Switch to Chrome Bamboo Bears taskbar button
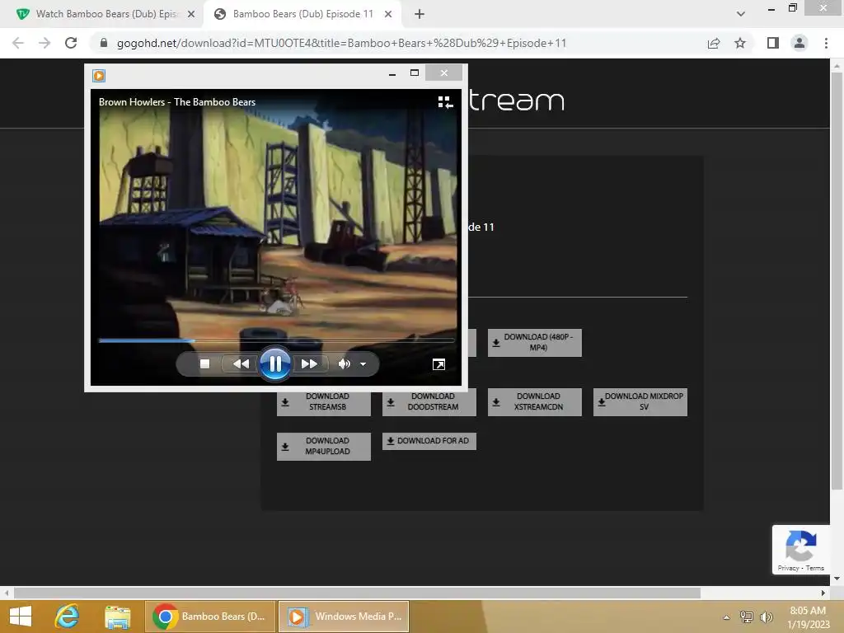 pyautogui.click(x=210, y=617)
